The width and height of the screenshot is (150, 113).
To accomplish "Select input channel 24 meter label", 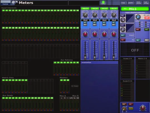I will click(x=78, y=10).
